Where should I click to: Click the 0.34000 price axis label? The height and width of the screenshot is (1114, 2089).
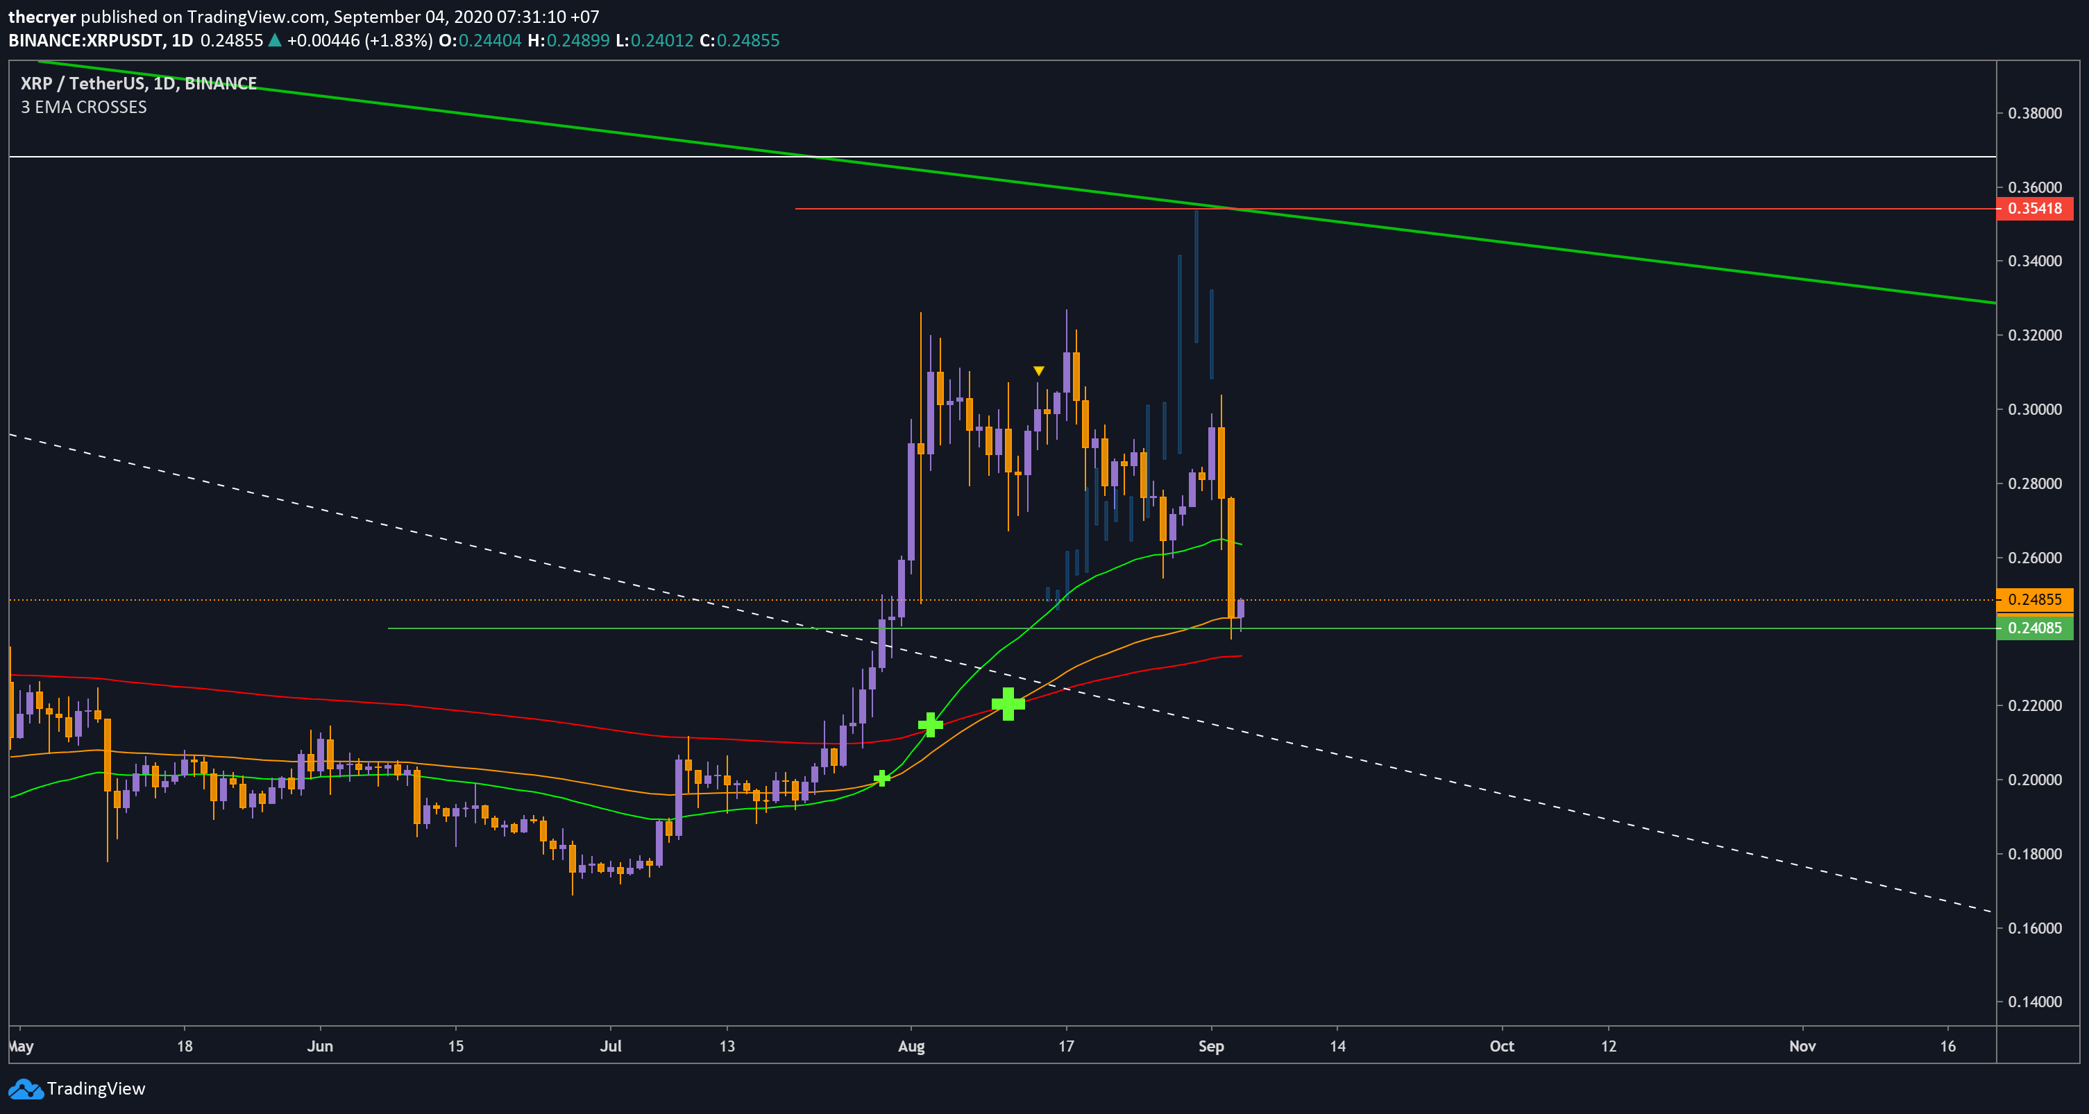[x=2035, y=261]
